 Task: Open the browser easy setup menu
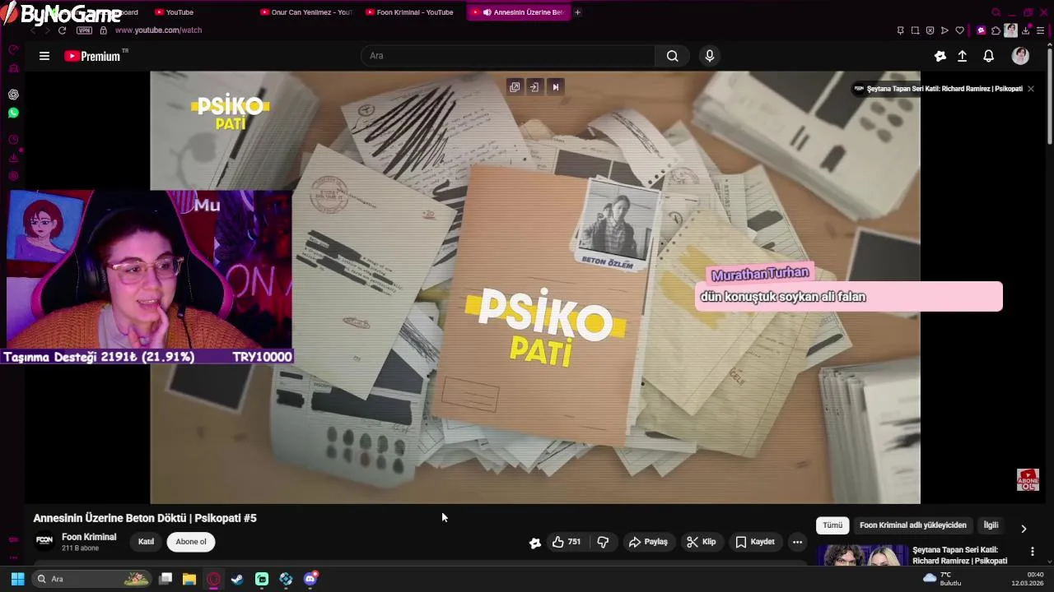tap(1041, 30)
